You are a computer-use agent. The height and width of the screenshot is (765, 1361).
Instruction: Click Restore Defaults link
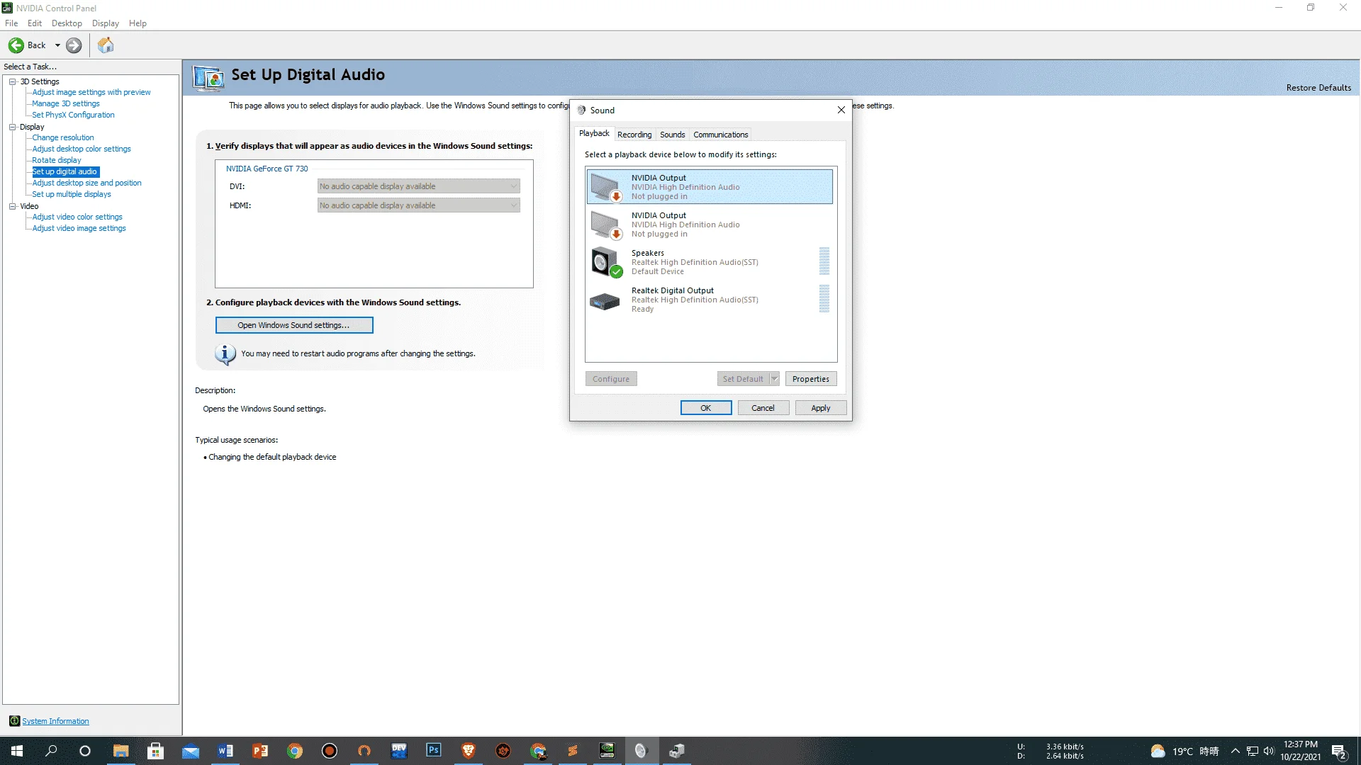click(1318, 88)
